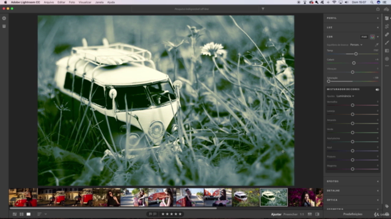
Task: Select the Radial Gradient tool
Action: [387, 59]
